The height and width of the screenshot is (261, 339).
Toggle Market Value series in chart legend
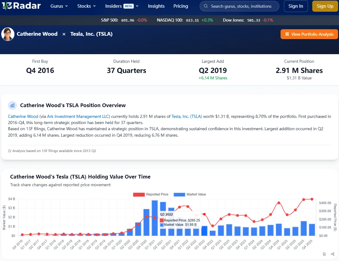tap(190, 194)
